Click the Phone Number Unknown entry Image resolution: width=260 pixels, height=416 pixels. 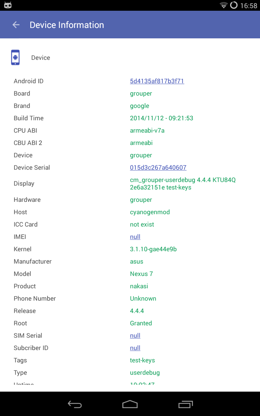[x=143, y=298]
